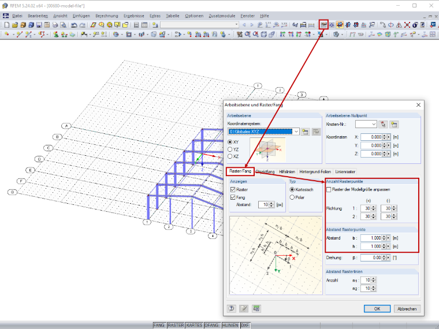Click the help question mark icon in dialog
This screenshot has width=439, height=329.
click(231, 308)
